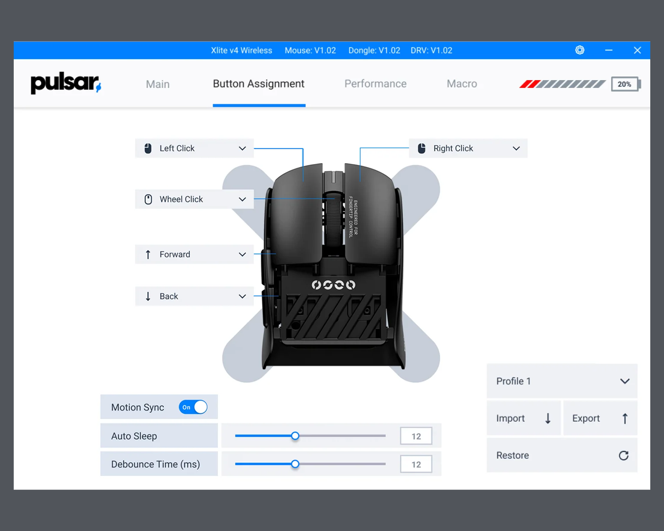Image resolution: width=664 pixels, height=531 pixels.
Task: Click the Debounce Time value field
Action: [x=416, y=464]
